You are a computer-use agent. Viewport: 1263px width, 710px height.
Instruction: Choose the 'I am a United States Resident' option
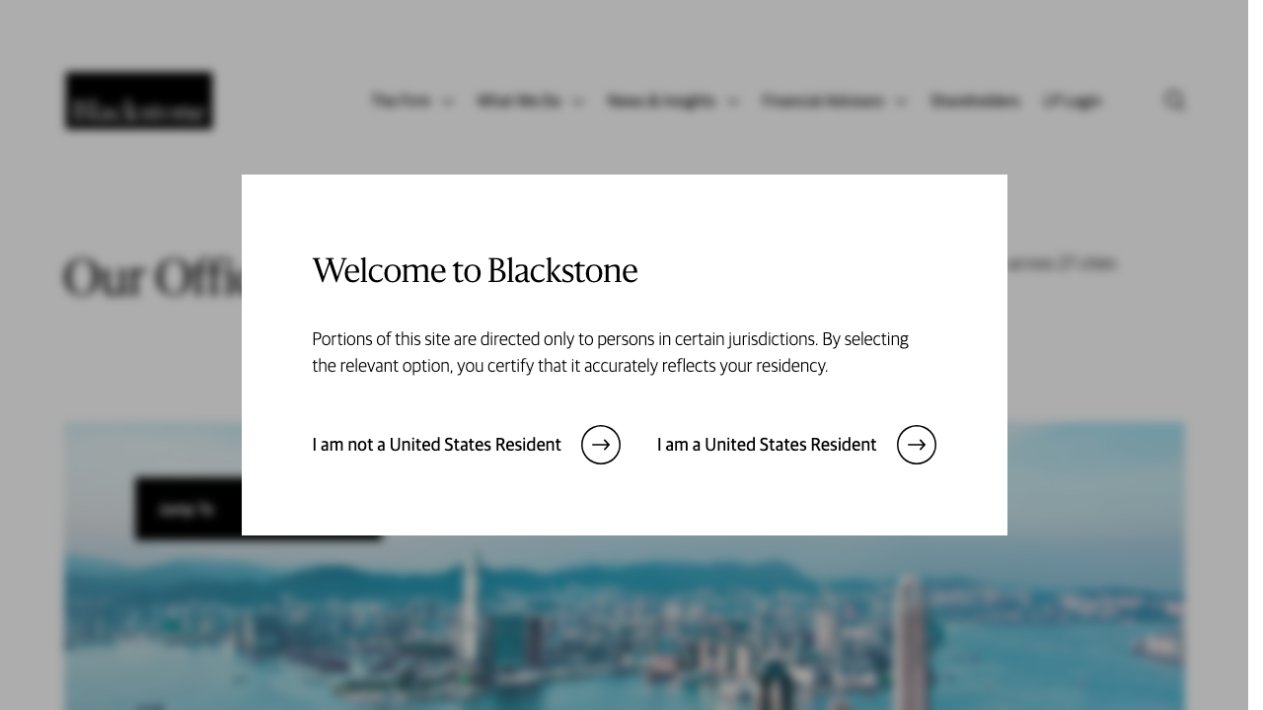pyautogui.click(x=767, y=445)
